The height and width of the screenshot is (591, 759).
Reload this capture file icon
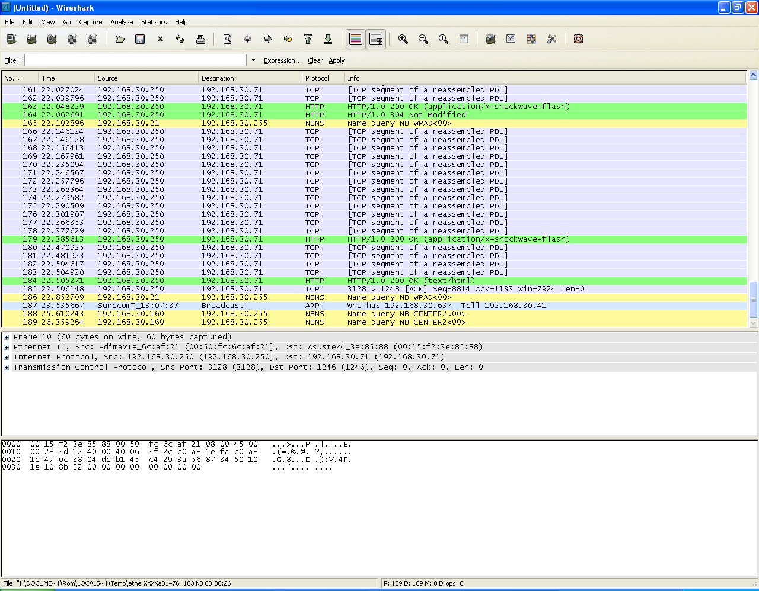[180, 39]
